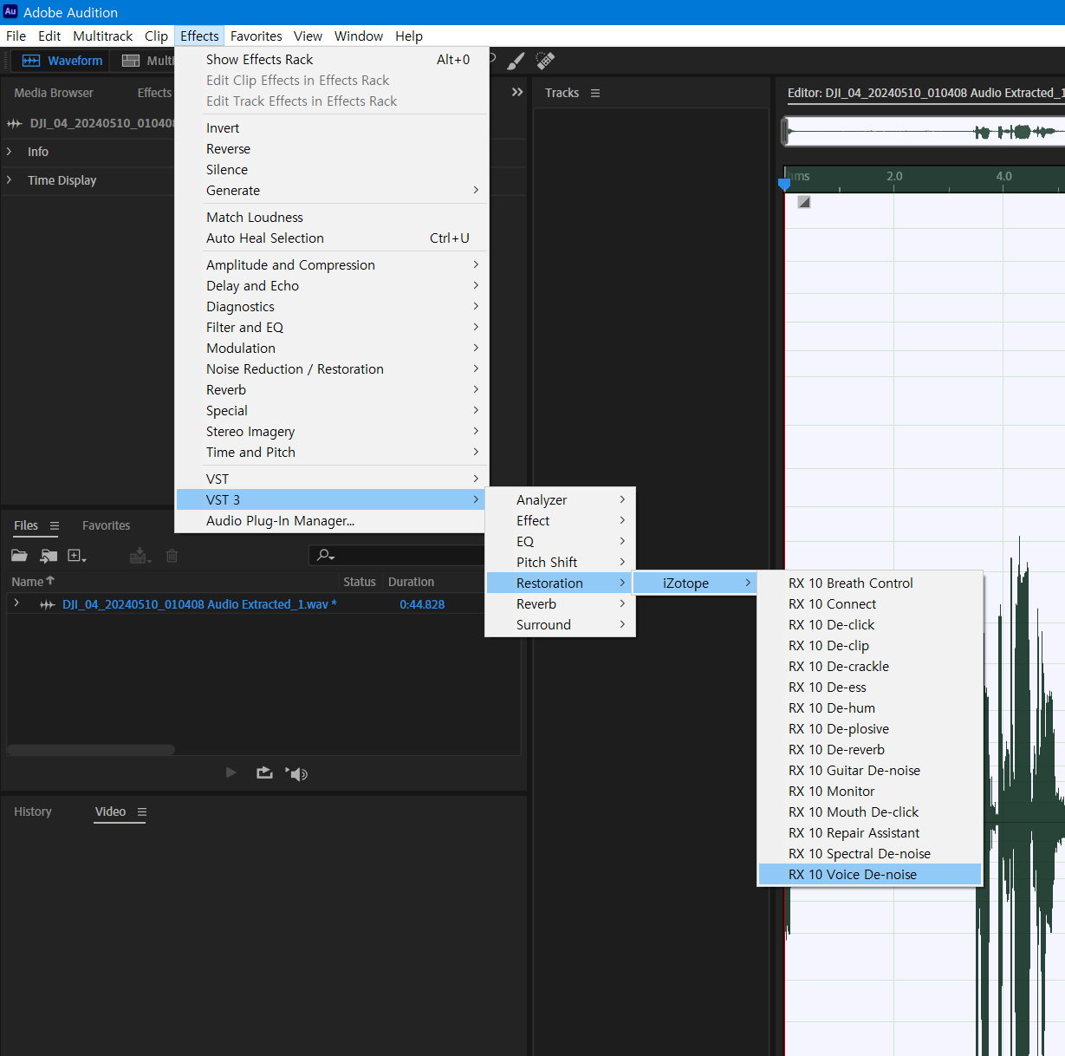Open the Help menu

pos(409,36)
